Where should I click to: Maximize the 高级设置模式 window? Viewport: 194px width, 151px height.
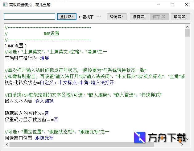(x=172, y=5)
